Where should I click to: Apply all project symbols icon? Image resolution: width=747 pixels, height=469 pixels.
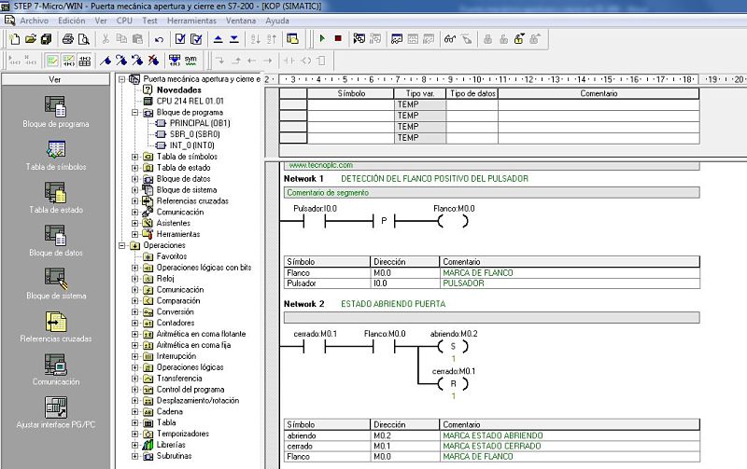pyautogui.click(x=175, y=61)
